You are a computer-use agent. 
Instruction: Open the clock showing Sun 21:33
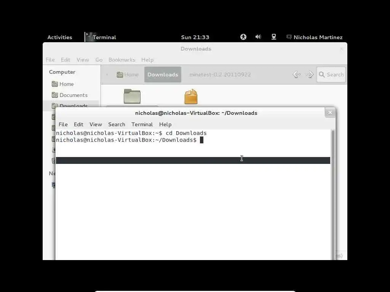click(x=195, y=37)
